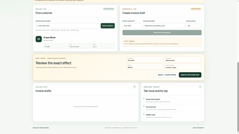Click the 'Find customer' heading
This screenshot has width=239, height=134.
(44, 13)
